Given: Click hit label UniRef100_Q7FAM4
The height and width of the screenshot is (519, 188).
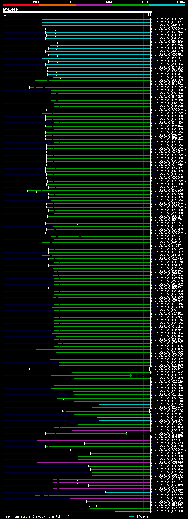Looking at the screenshot, I should [169, 77].
